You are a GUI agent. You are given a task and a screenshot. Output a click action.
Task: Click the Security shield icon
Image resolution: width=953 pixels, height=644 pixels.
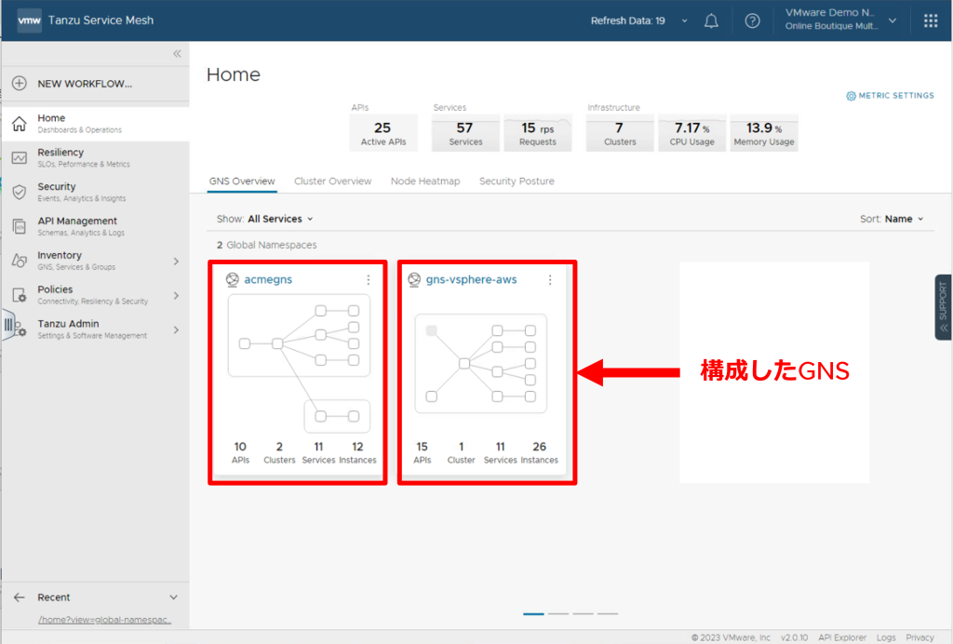[20, 192]
